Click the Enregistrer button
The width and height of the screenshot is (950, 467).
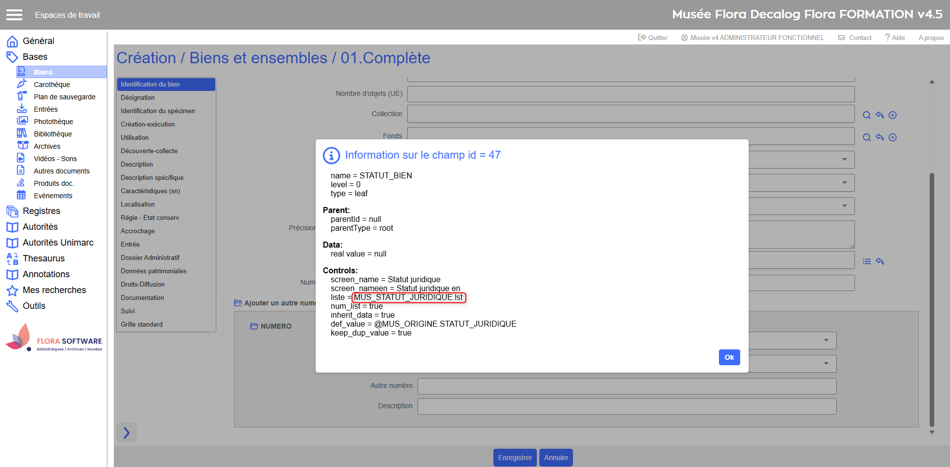(x=515, y=458)
